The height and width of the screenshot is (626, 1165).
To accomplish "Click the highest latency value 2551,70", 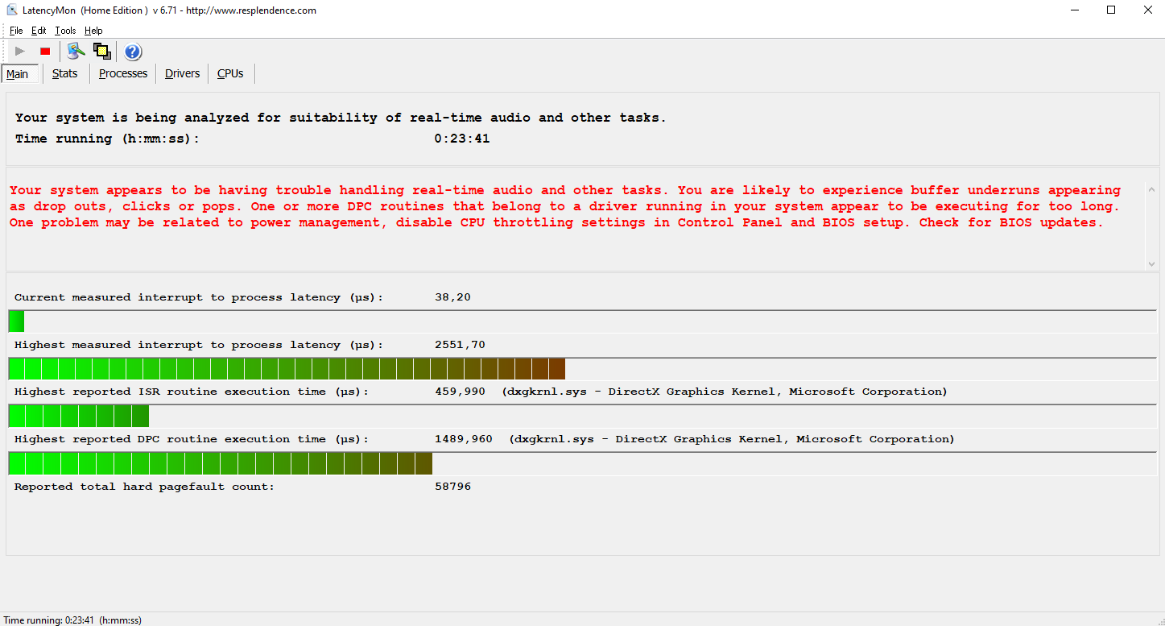I will point(460,345).
